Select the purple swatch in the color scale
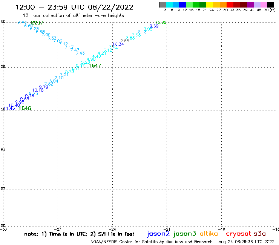The width and height of the screenshot is (279, 245). pyautogui.click(x=250, y=5)
